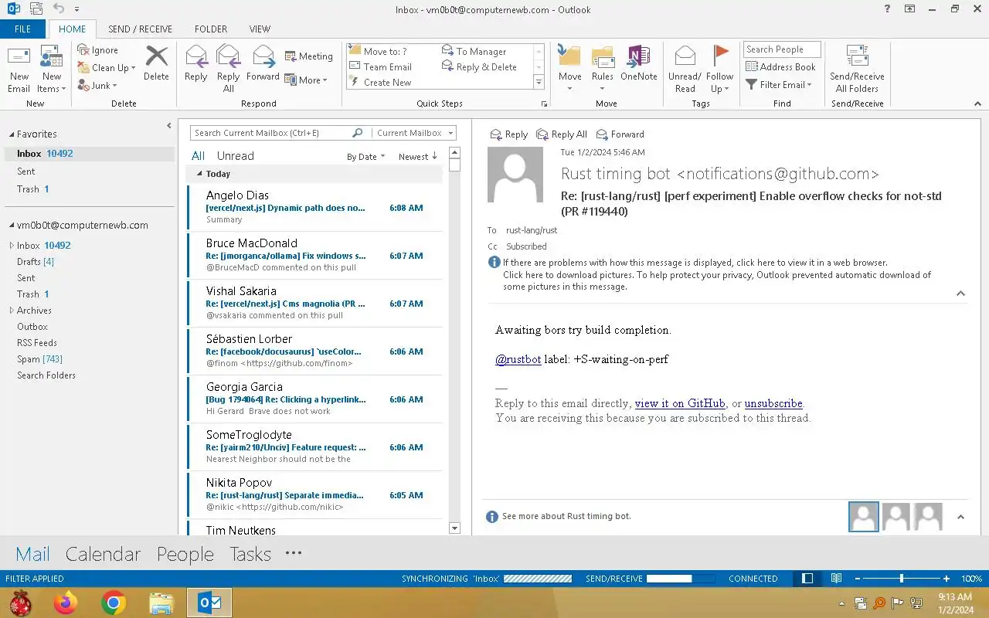The width and height of the screenshot is (989, 618).
Task: Launch Firefox from the taskbar
Action: (x=66, y=603)
